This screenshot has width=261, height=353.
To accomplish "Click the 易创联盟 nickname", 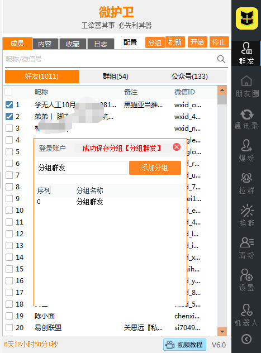I will [48, 327].
